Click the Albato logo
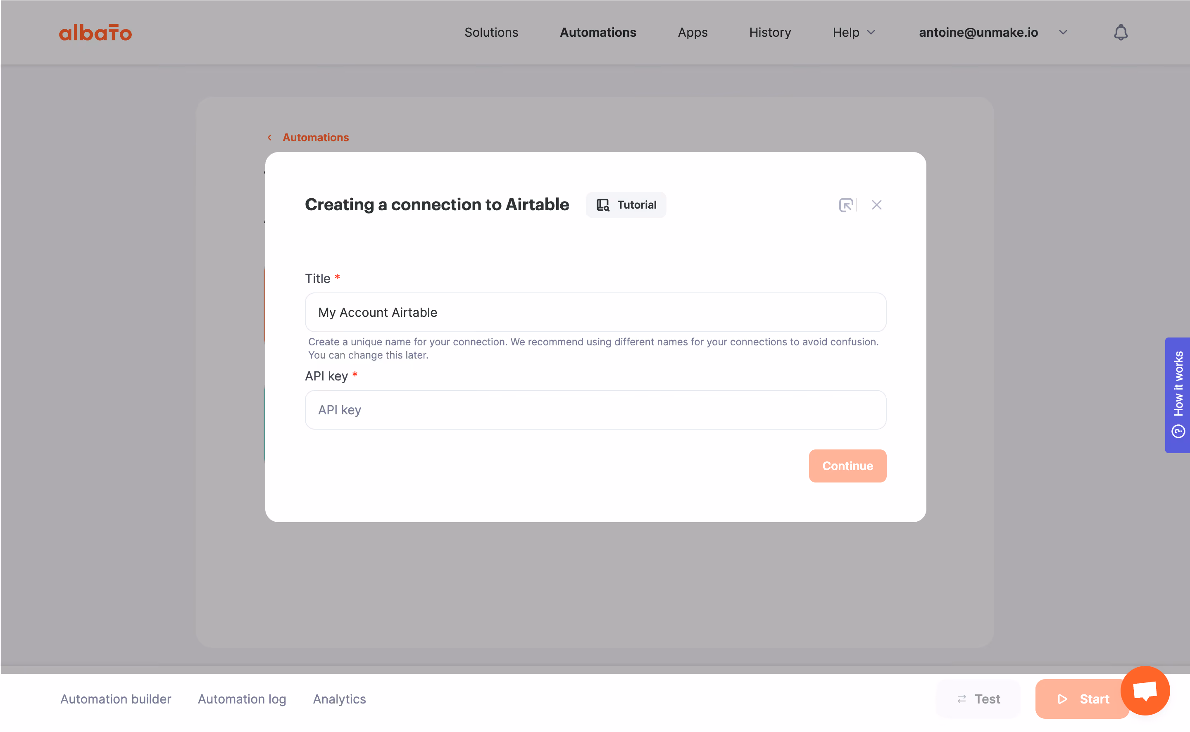 coord(95,33)
